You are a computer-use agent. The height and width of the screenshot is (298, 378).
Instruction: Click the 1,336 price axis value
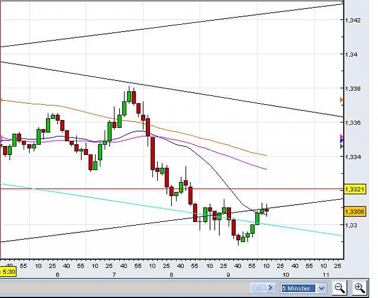pos(353,122)
